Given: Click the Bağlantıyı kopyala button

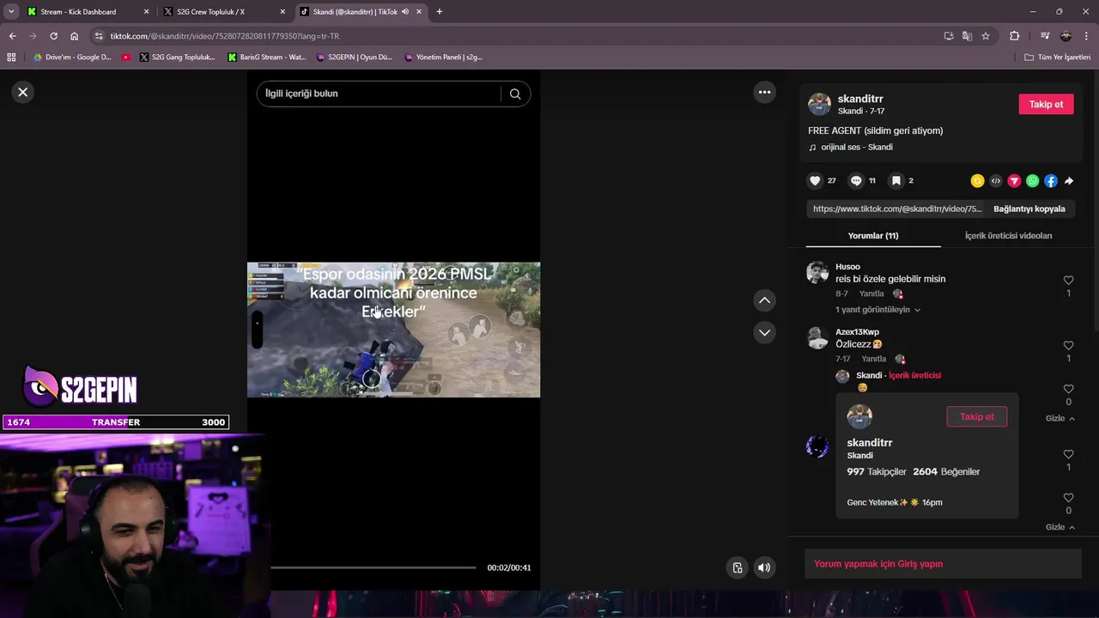Looking at the screenshot, I should point(1029,209).
